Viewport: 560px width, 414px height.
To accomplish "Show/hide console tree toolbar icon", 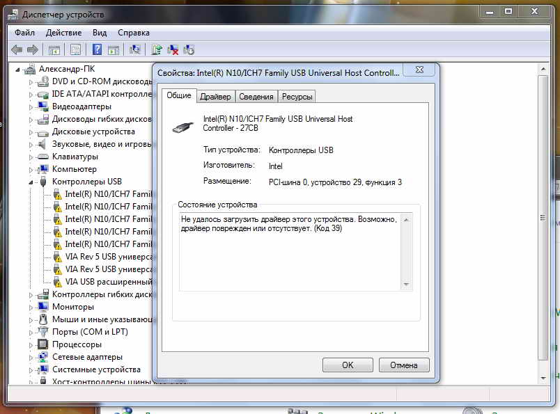I will click(53, 49).
